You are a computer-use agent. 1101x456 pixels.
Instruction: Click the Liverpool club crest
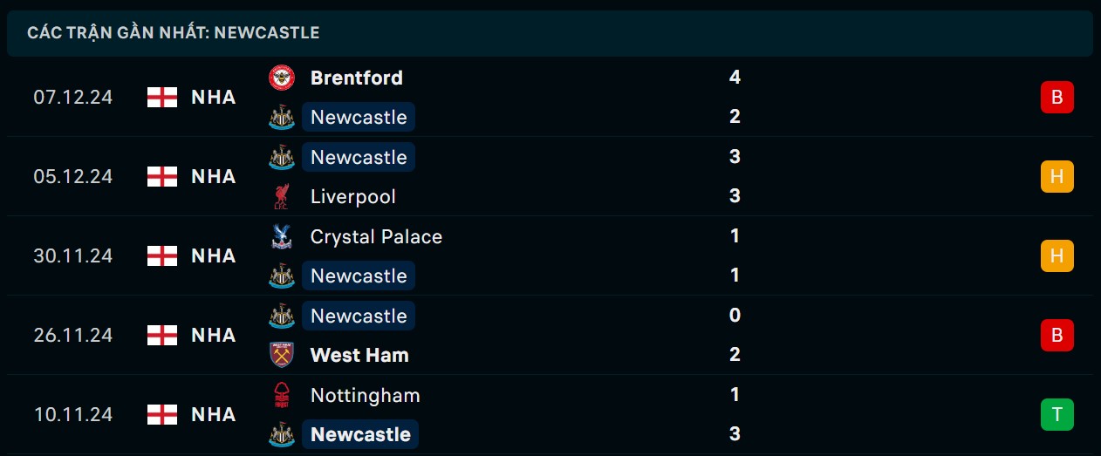282,197
